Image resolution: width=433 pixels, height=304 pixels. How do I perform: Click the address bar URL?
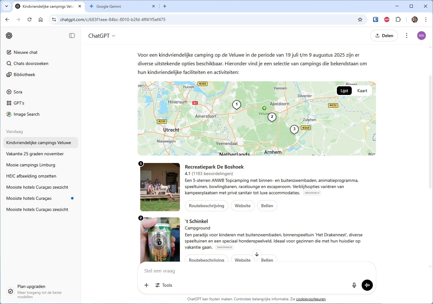pyautogui.click(x=113, y=19)
